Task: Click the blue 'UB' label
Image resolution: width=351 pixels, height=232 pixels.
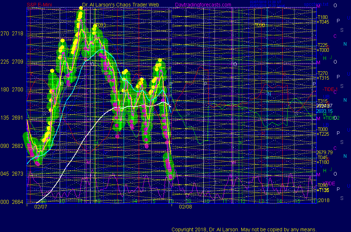Action: [326, 97]
